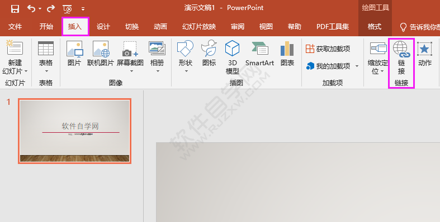Open the 帮助 tab

click(295, 27)
